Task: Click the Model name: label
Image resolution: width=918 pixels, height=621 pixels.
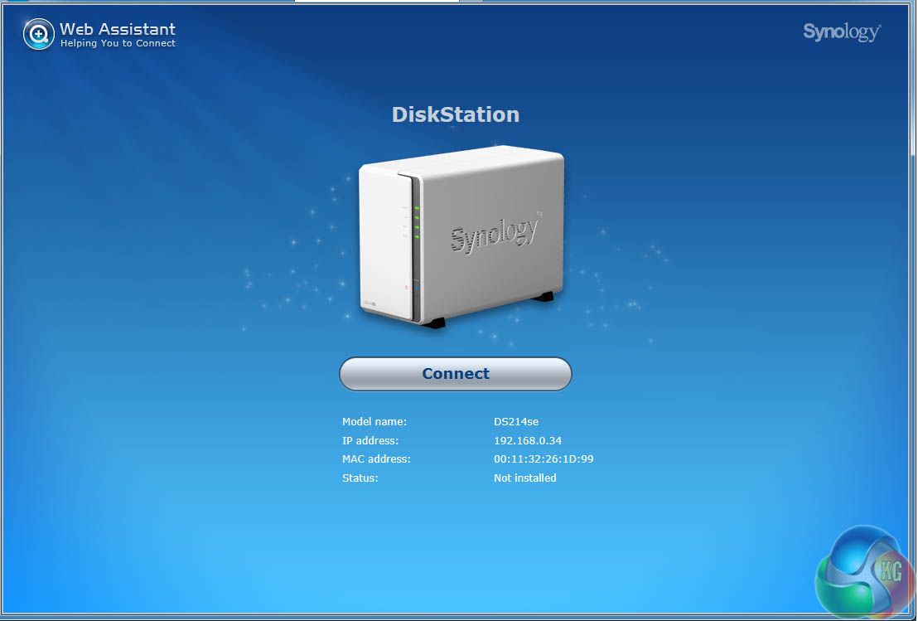Action: coord(374,422)
